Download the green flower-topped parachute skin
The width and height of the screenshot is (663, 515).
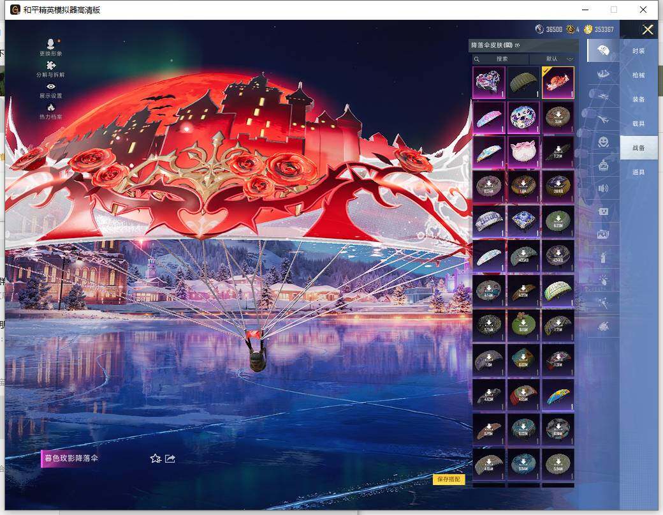(x=523, y=325)
